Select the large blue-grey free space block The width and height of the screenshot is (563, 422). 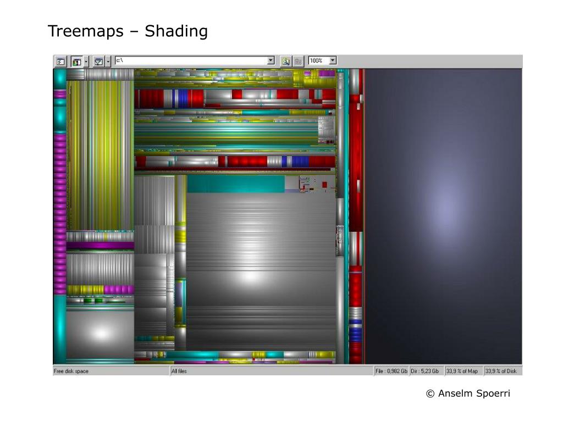444,216
